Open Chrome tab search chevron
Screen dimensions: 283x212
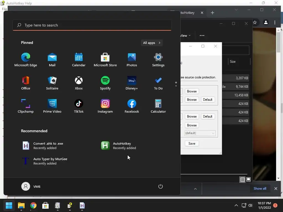tap(236, 10)
